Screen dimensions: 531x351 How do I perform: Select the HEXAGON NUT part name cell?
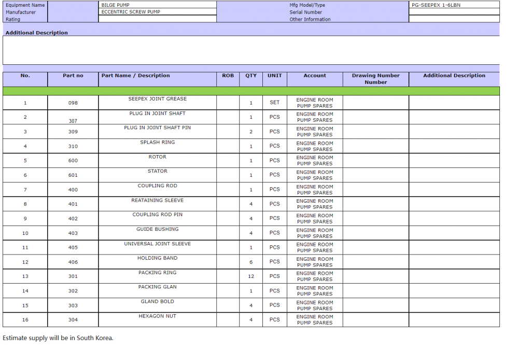point(157,319)
